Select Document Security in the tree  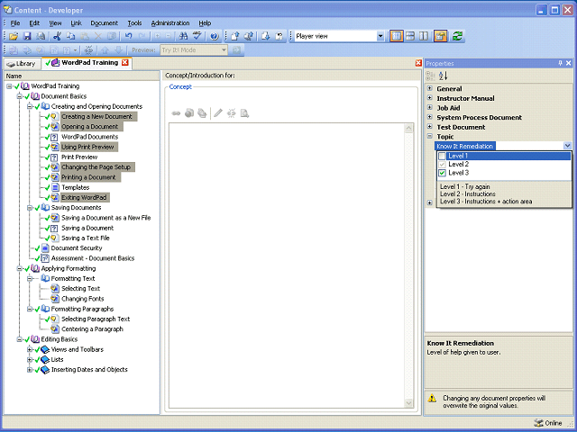pos(77,248)
